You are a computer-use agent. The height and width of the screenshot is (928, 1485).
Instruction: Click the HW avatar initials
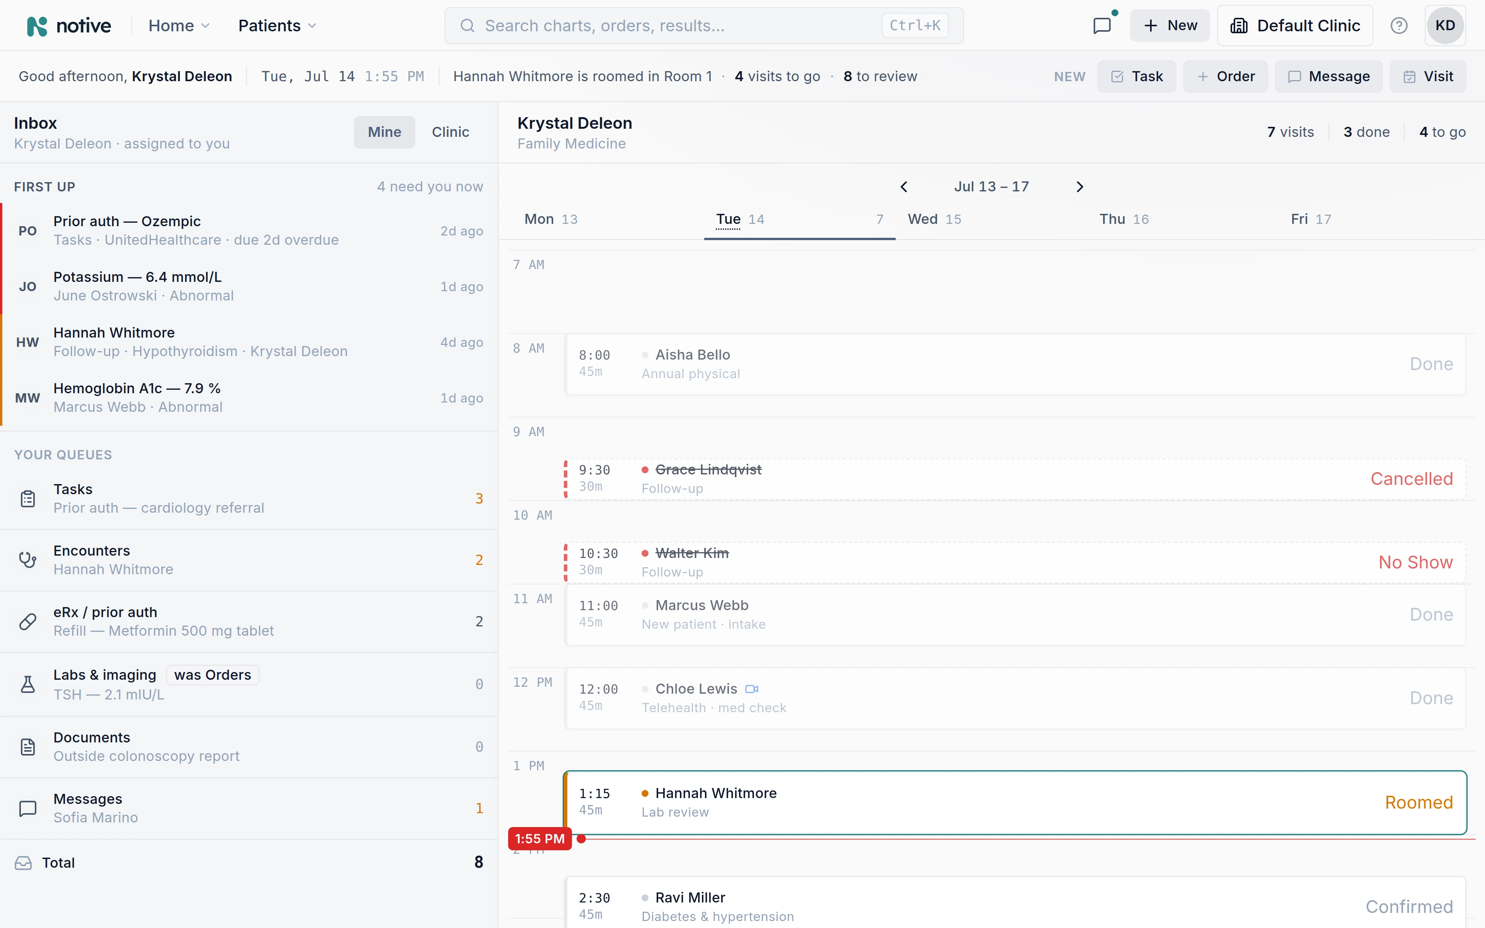coord(27,343)
